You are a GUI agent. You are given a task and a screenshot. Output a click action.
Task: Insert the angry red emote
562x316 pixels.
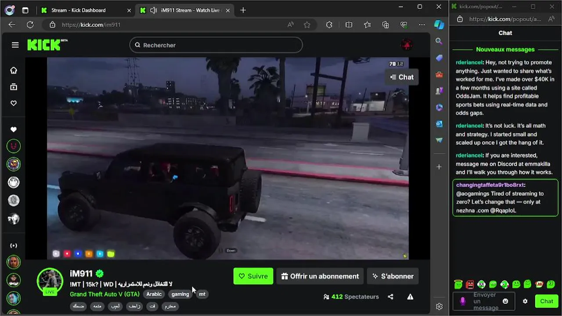(x=470, y=284)
